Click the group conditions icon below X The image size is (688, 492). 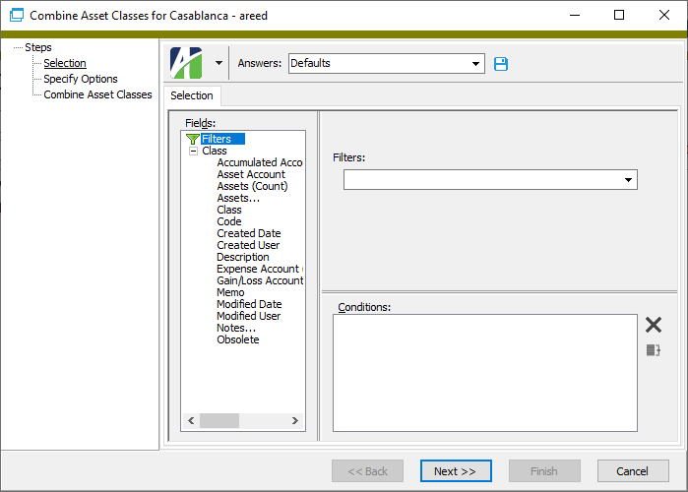pyautogui.click(x=653, y=350)
